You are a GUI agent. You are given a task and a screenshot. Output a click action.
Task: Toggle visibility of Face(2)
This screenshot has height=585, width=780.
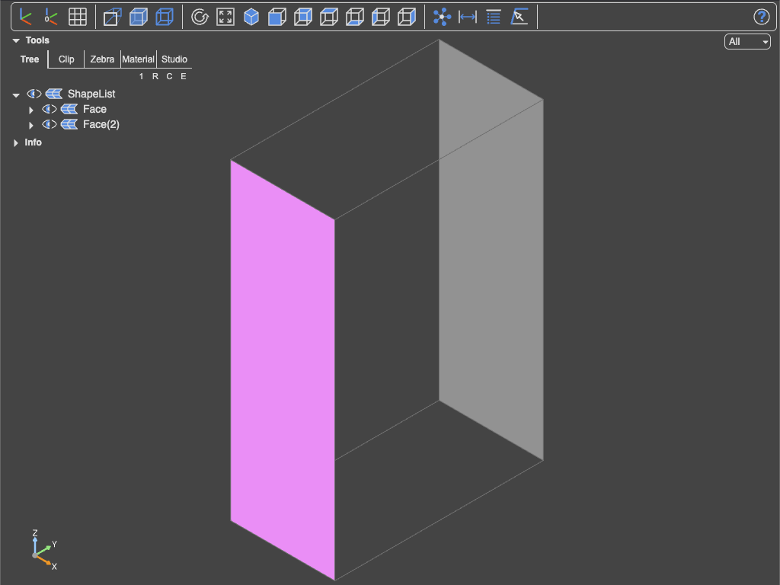(x=50, y=124)
